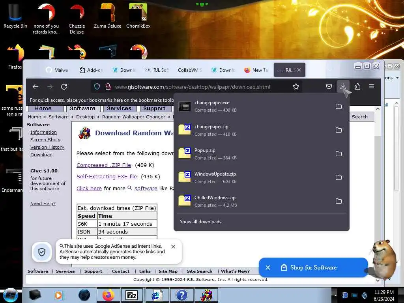This screenshot has width=404, height=303.
Task: Show changepaper.zip in its folder
Action: pos(339,130)
